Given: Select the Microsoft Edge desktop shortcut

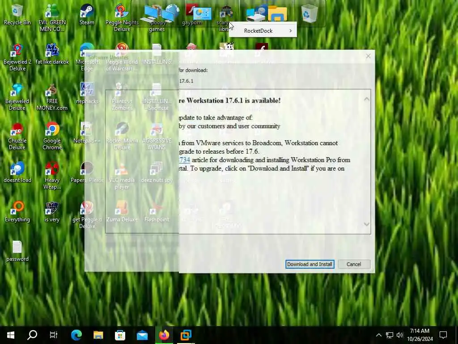Looking at the screenshot, I should (x=87, y=57).
